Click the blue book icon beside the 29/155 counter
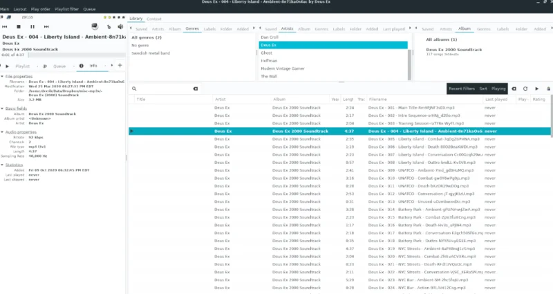Viewport: 553px width, 294px height. tap(9, 17)
